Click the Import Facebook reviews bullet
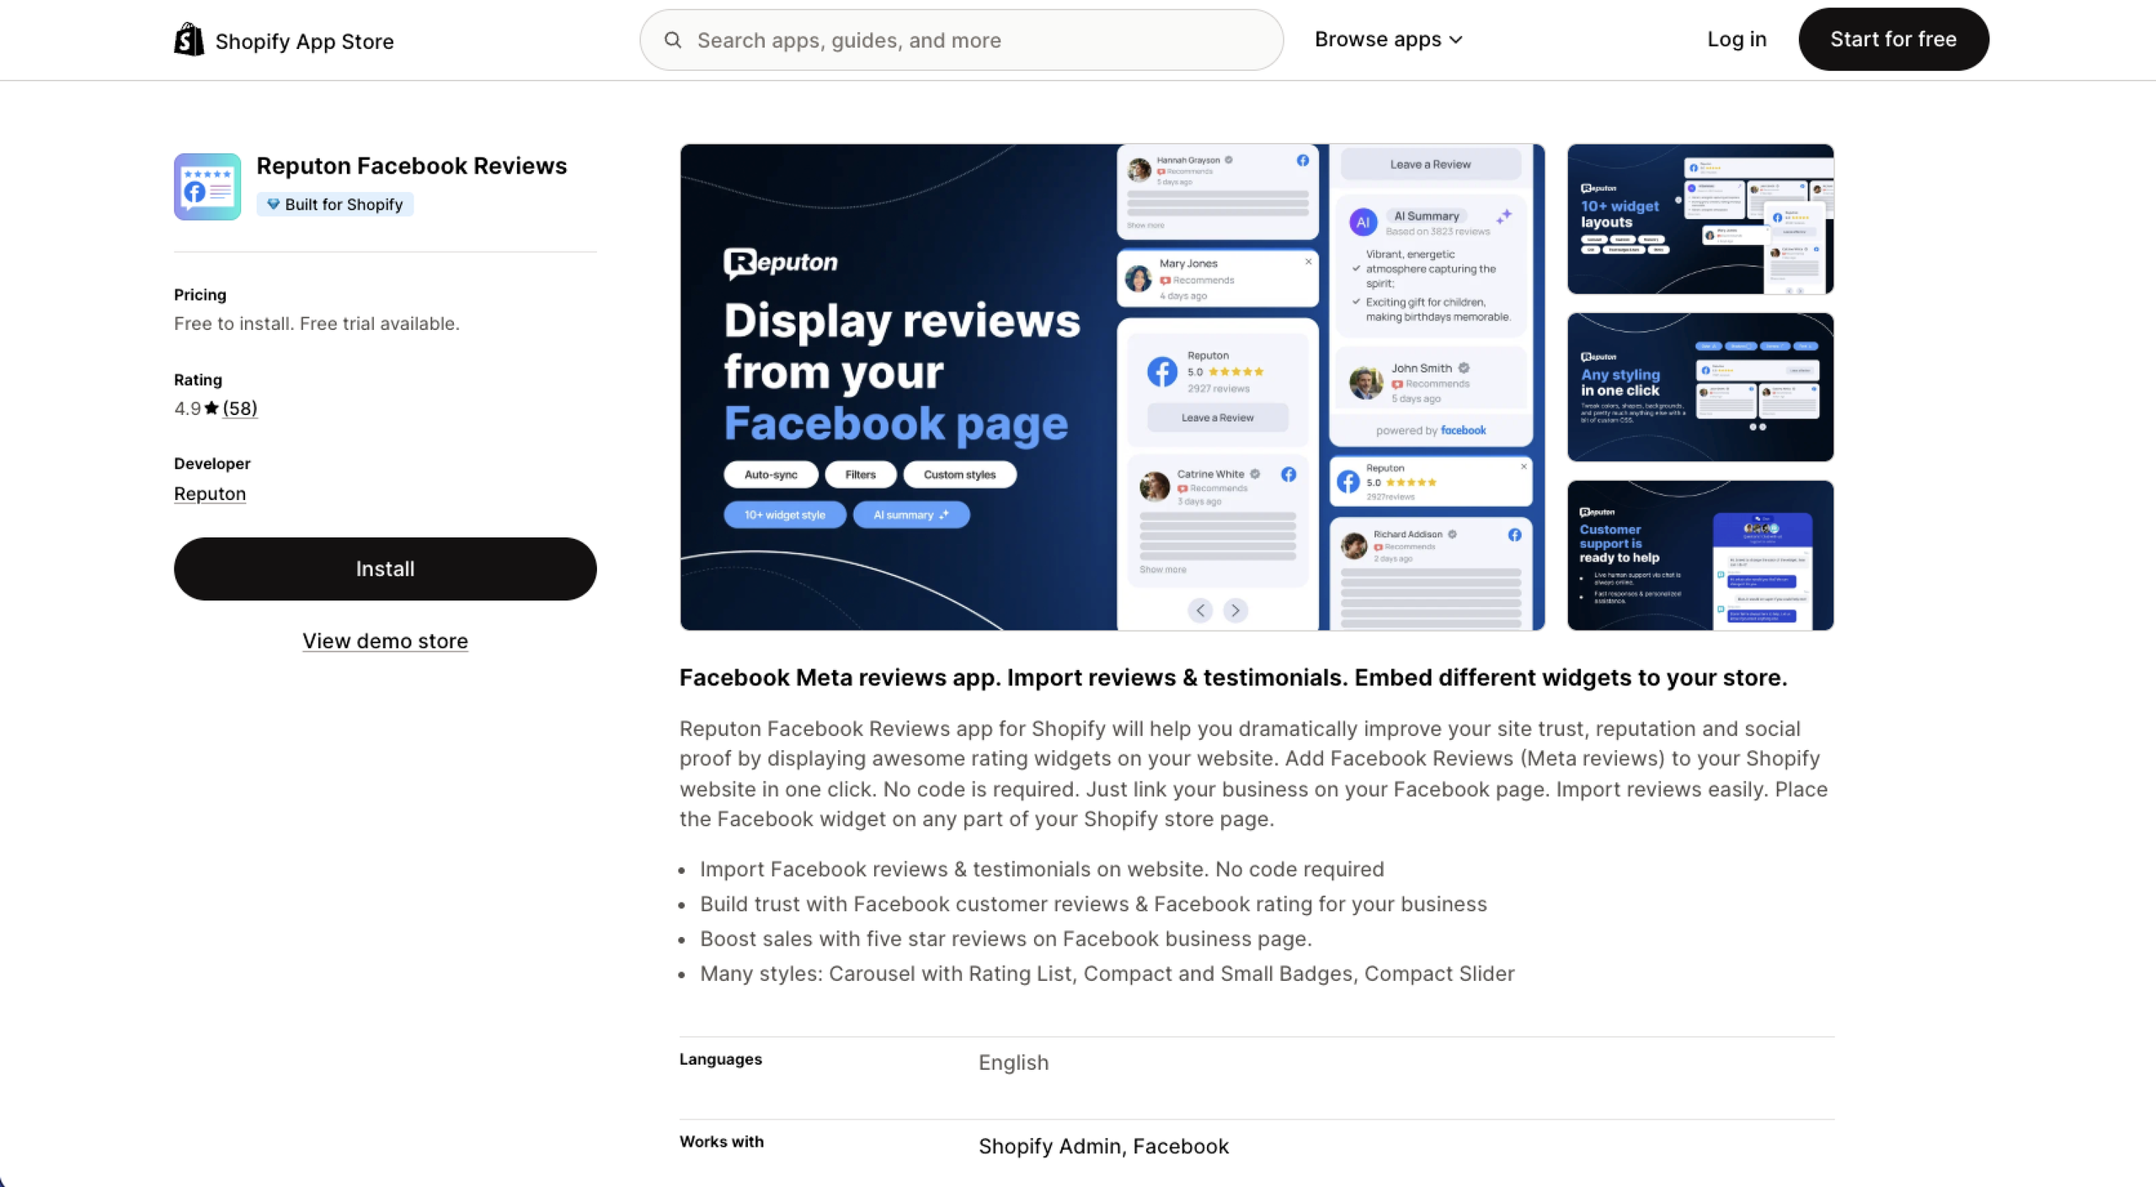This screenshot has width=2156, height=1187. [1042, 870]
